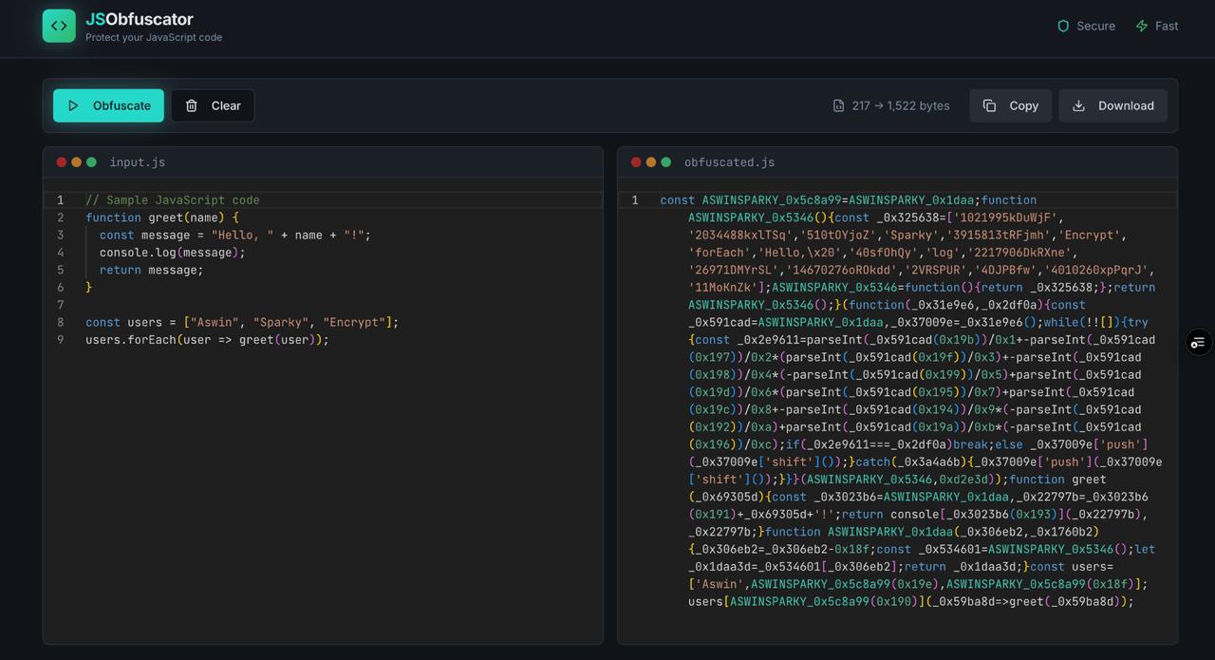Click the Download button
Viewport: 1215px width, 660px height.
pyautogui.click(x=1112, y=105)
